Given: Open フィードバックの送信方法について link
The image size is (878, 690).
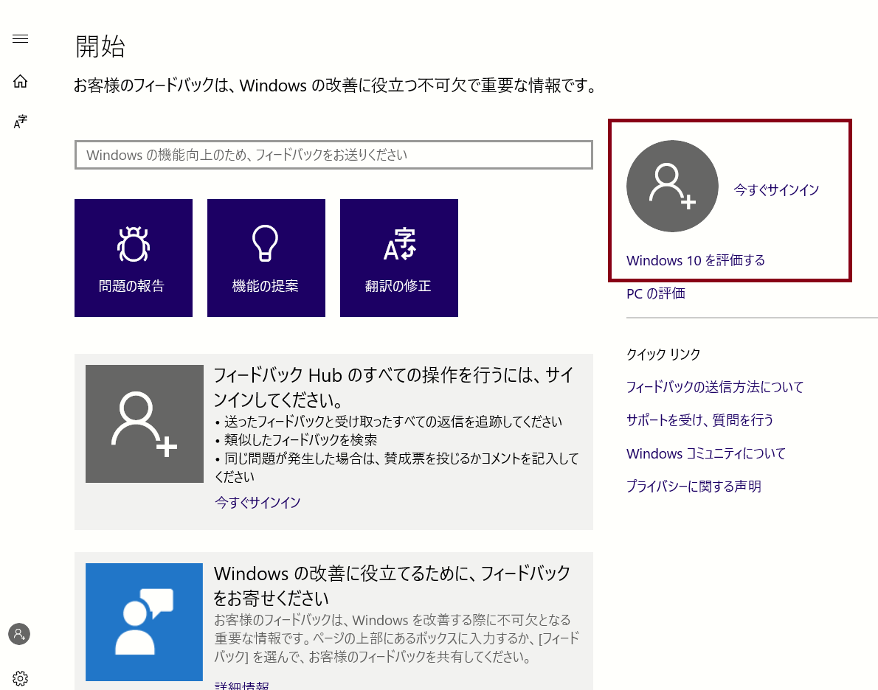Looking at the screenshot, I should (x=714, y=387).
